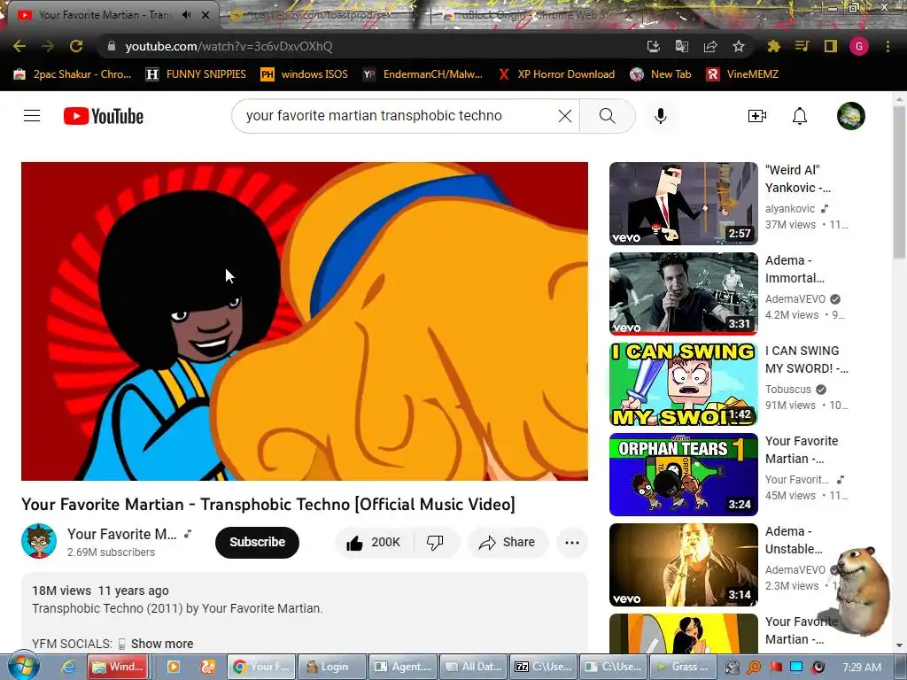View site info lock icon
The height and width of the screenshot is (680, 907).
[112, 46]
